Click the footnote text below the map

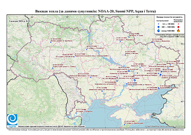(x=95, y=129)
